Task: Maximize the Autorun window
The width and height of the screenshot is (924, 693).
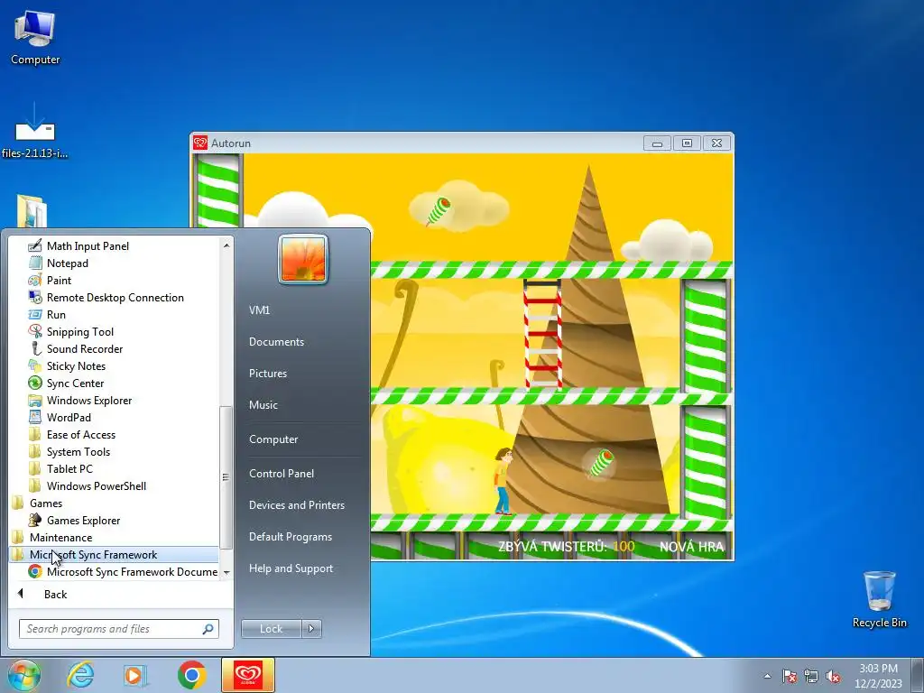Action: click(x=687, y=143)
